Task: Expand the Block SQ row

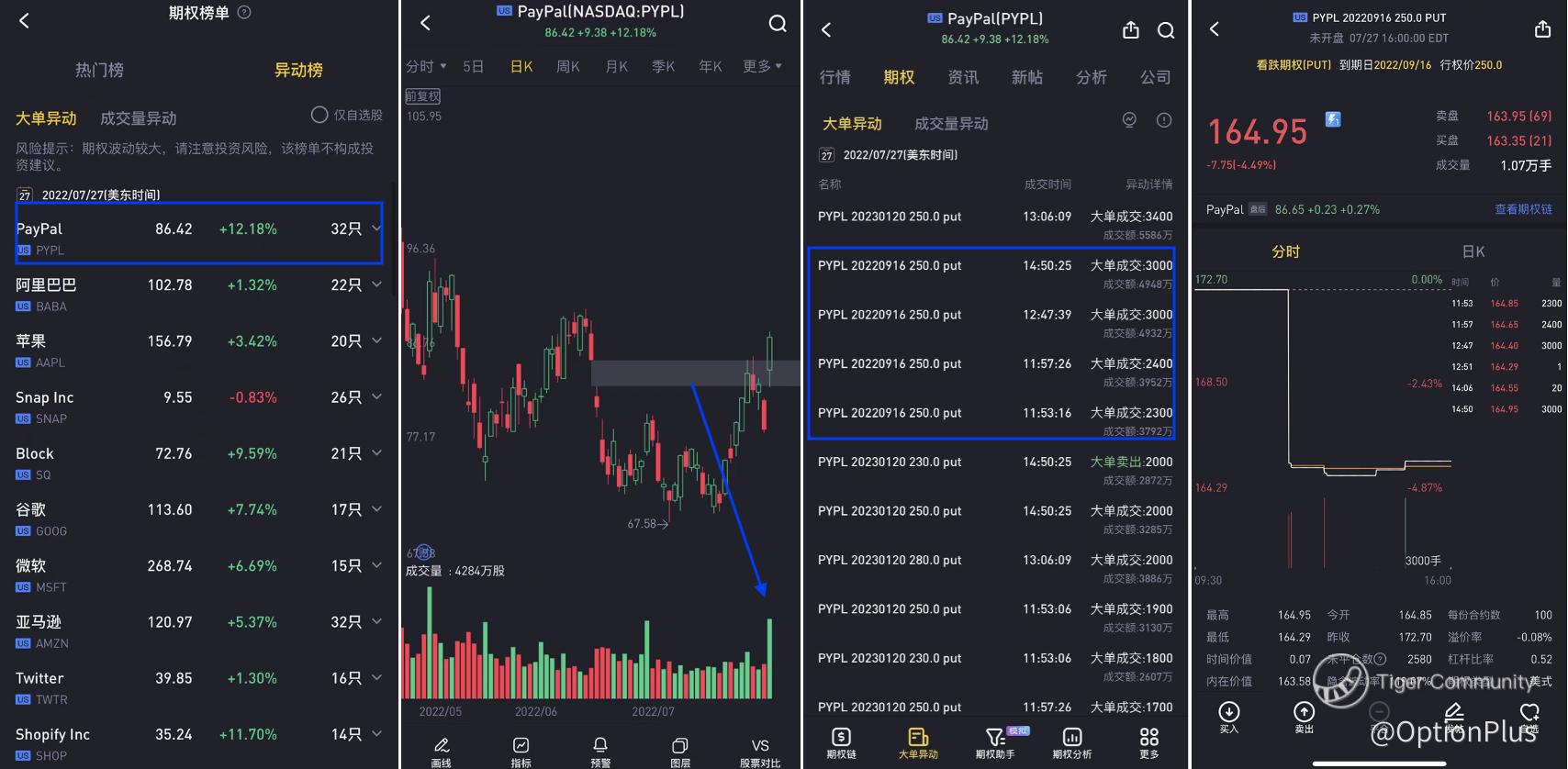Action: (x=376, y=453)
